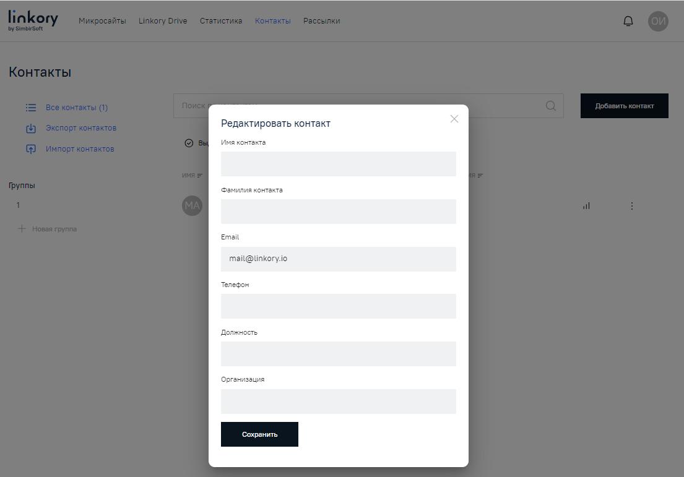Viewport: 684px width, 477px height.
Task: Click the export contacts icon
Action: (x=31, y=129)
